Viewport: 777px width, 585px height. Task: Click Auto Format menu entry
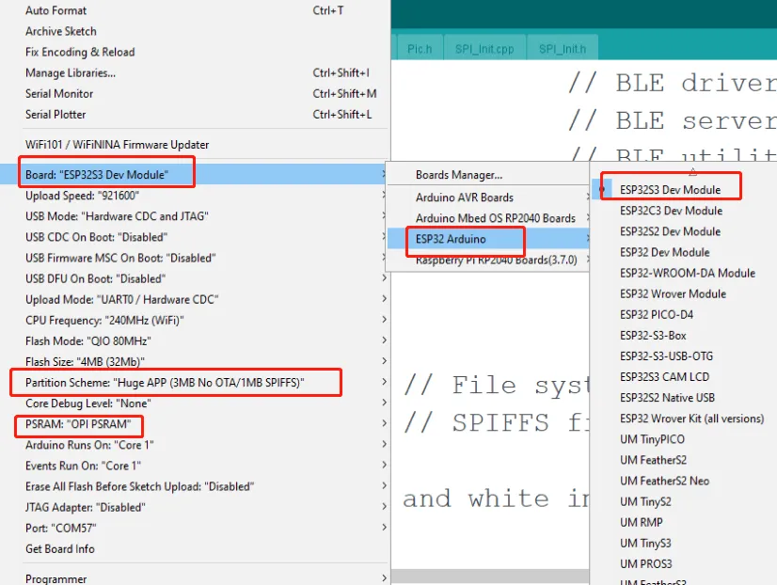pyautogui.click(x=56, y=10)
